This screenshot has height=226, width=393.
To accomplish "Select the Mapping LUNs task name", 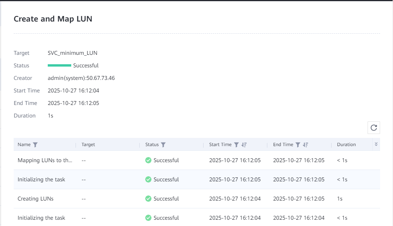I will click(45, 160).
